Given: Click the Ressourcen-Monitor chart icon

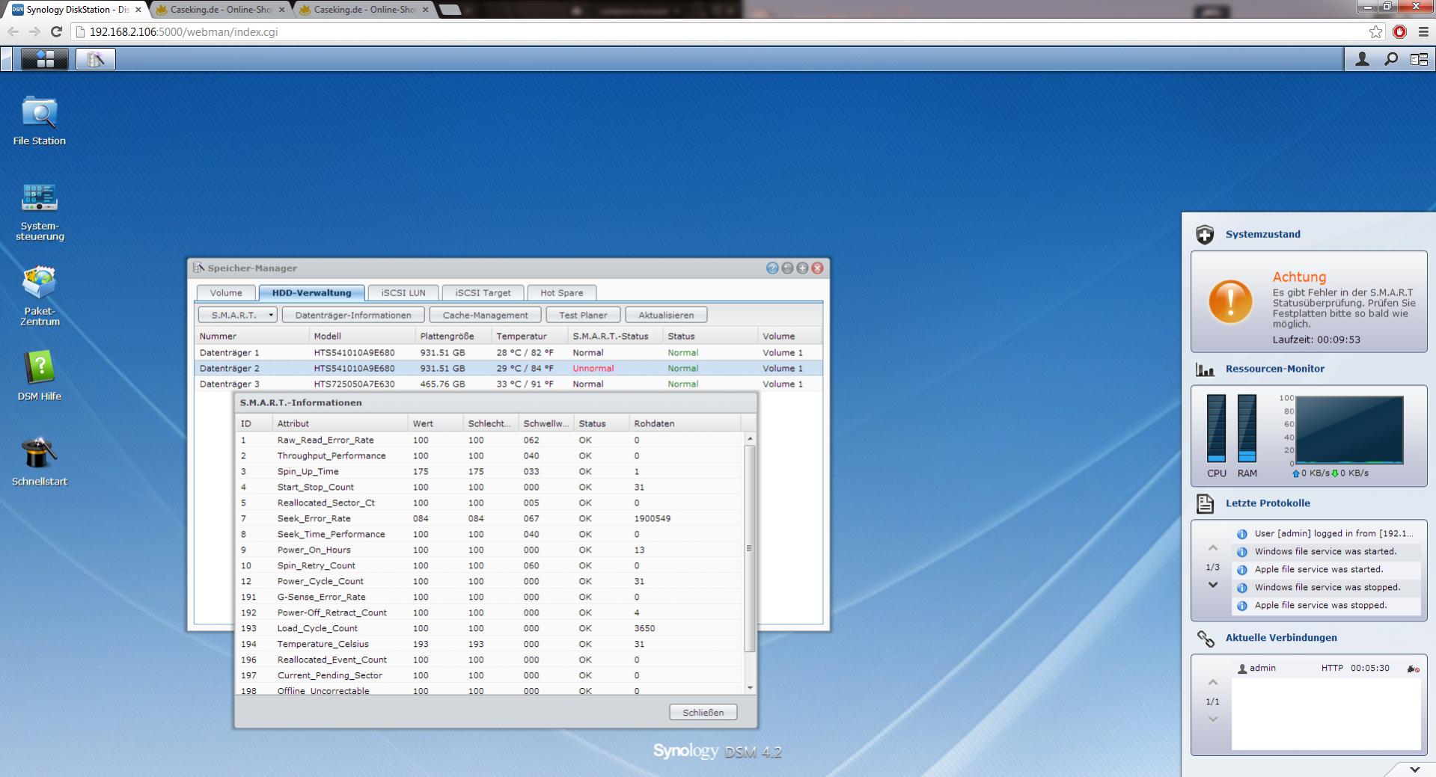Looking at the screenshot, I should click(x=1205, y=369).
